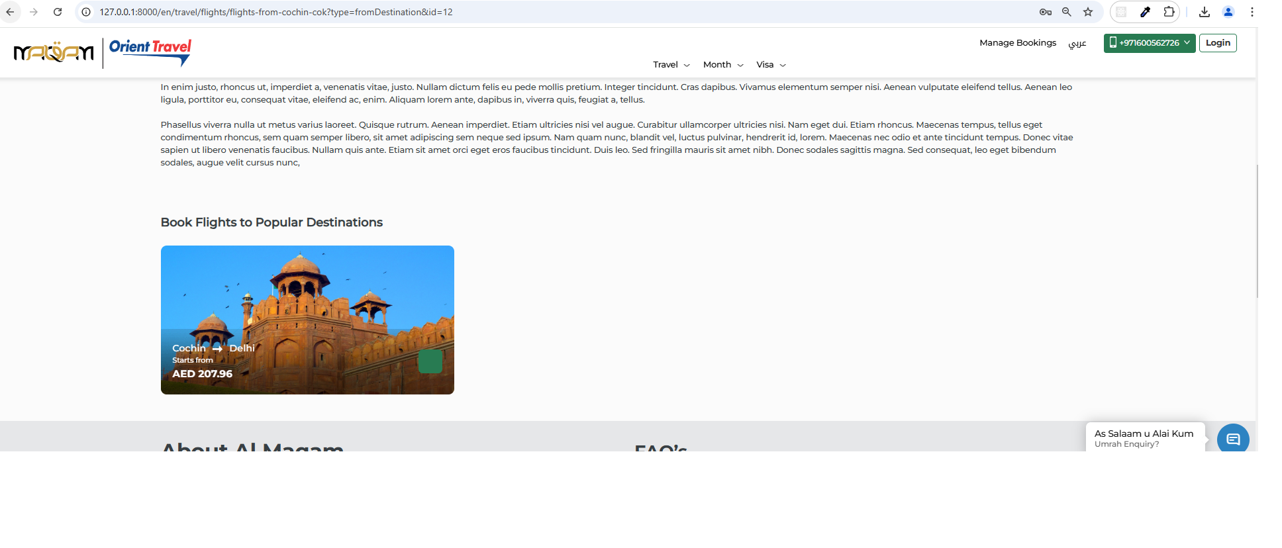Screen dimensions: 1282x548
Task: Click the green square on the Delhi card
Action: coord(430,361)
